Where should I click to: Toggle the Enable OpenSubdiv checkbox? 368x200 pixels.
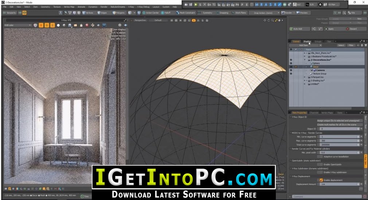(320, 164)
